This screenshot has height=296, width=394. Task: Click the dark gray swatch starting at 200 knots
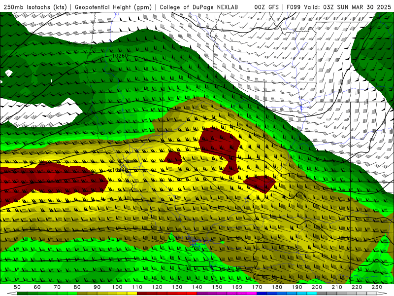click(x=322, y=294)
